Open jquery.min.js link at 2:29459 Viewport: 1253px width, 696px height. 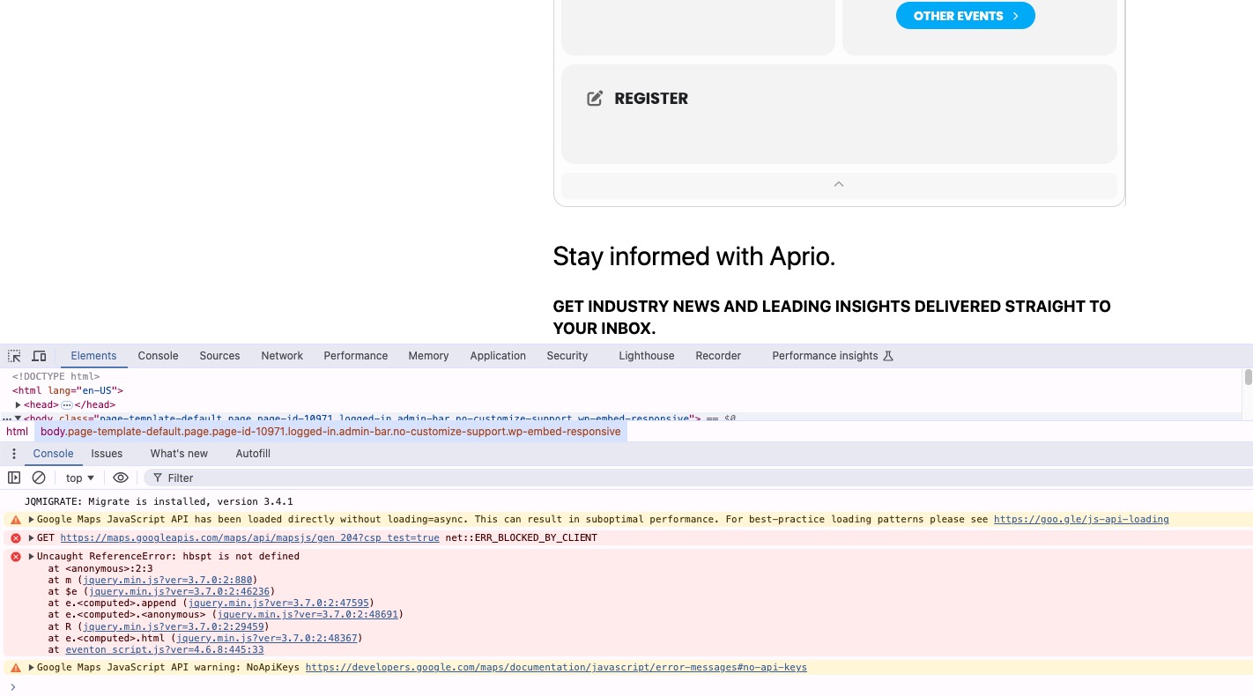click(174, 626)
